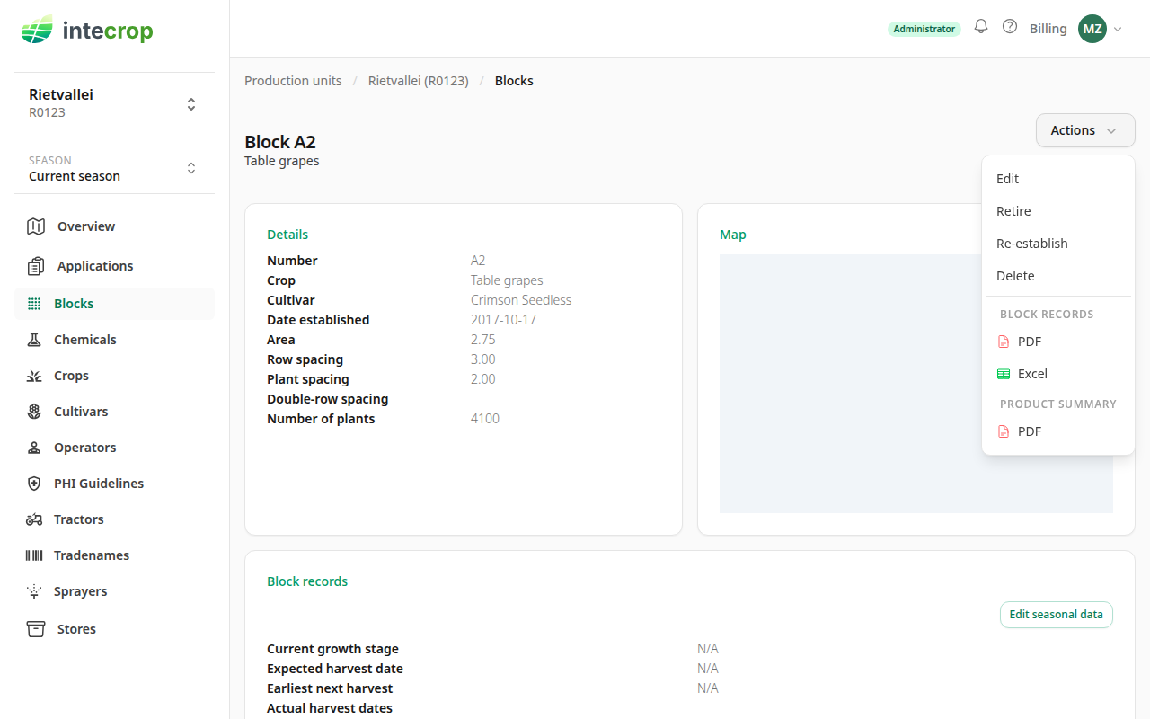Screen dimensions: 1150x719
Task: Download Block Records as PDF
Action: pos(1058,342)
